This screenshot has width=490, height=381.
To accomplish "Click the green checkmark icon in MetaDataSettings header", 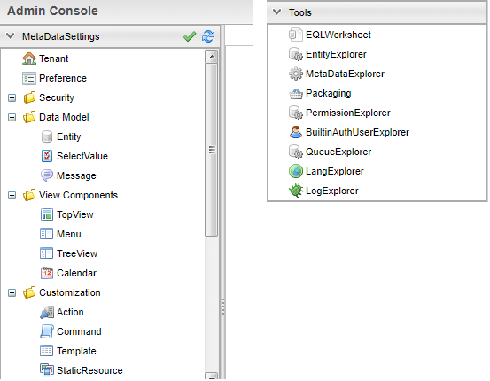I will click(190, 36).
